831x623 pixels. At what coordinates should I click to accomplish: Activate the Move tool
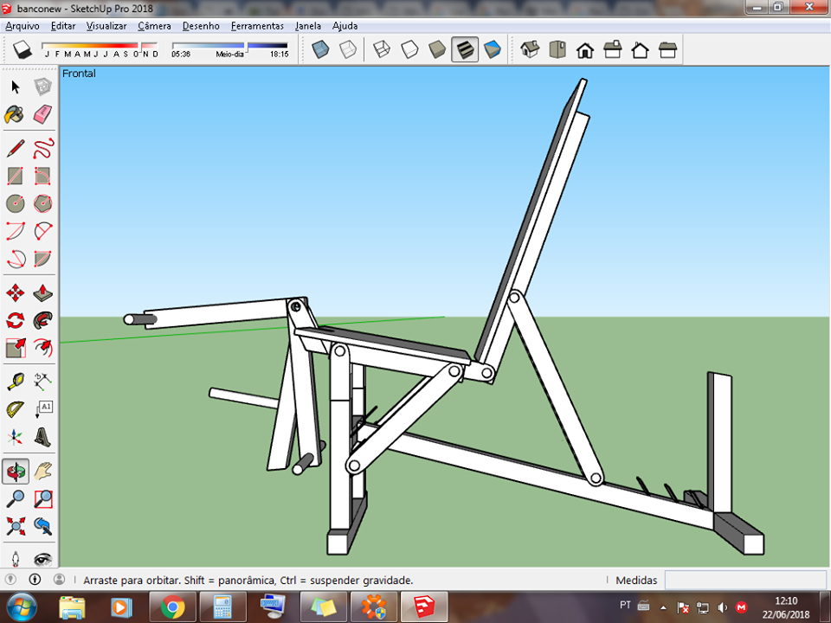pos(16,293)
